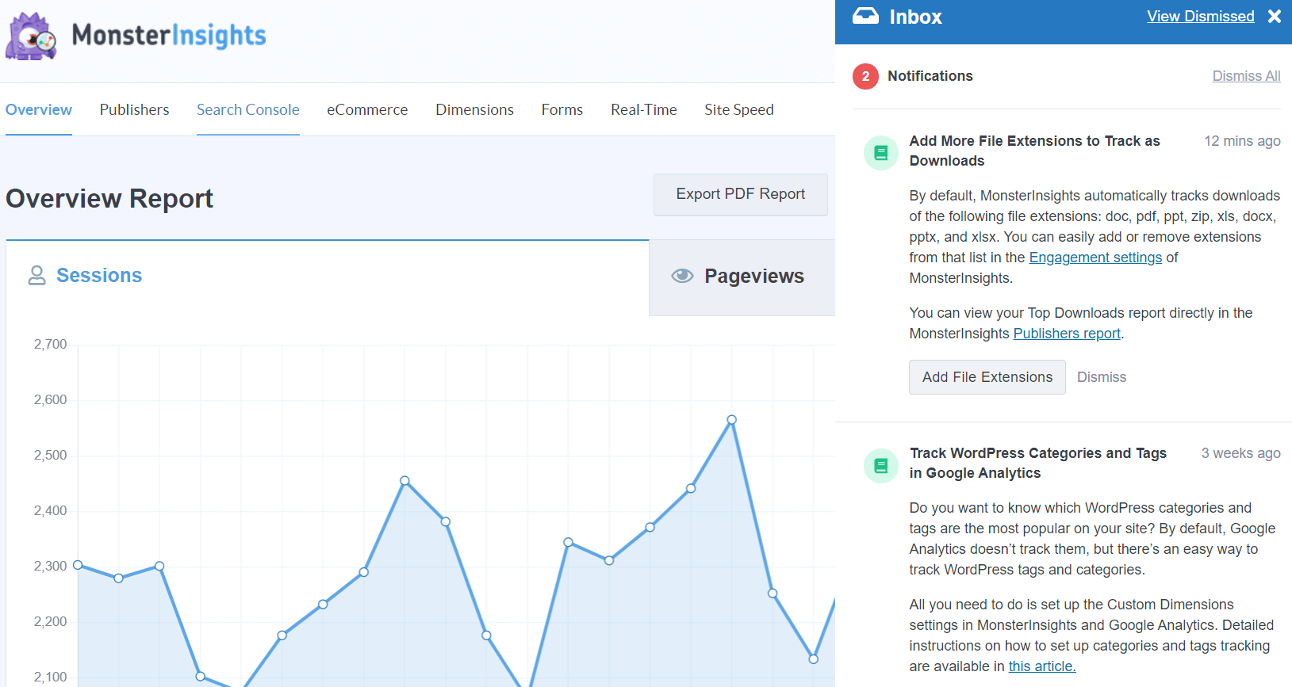Screen dimensions: 1292x687
Task: Click the 2,600 y-axis label
Action: pos(50,399)
